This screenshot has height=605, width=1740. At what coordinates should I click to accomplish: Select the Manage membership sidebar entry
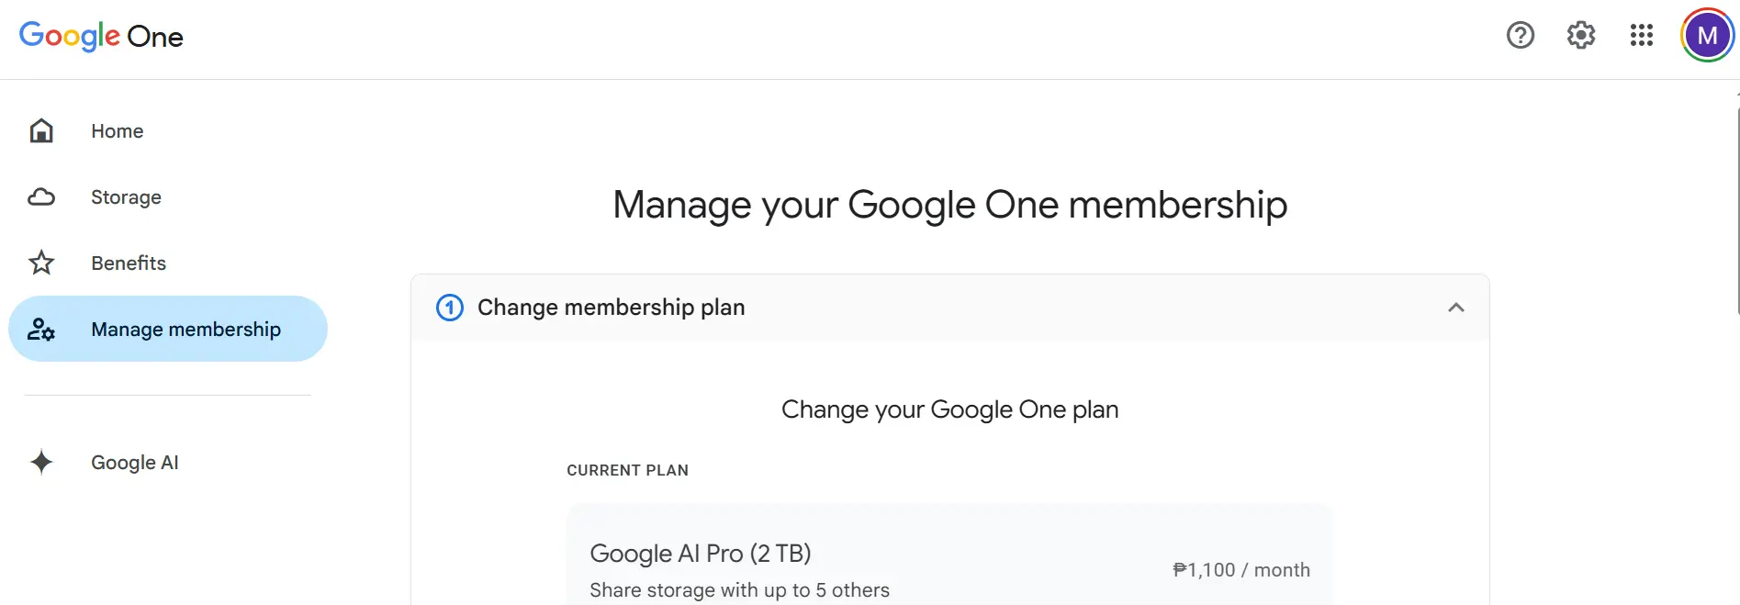point(168,329)
